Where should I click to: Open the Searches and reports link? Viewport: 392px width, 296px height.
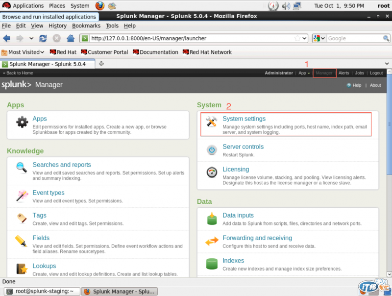pyautogui.click(x=62, y=165)
